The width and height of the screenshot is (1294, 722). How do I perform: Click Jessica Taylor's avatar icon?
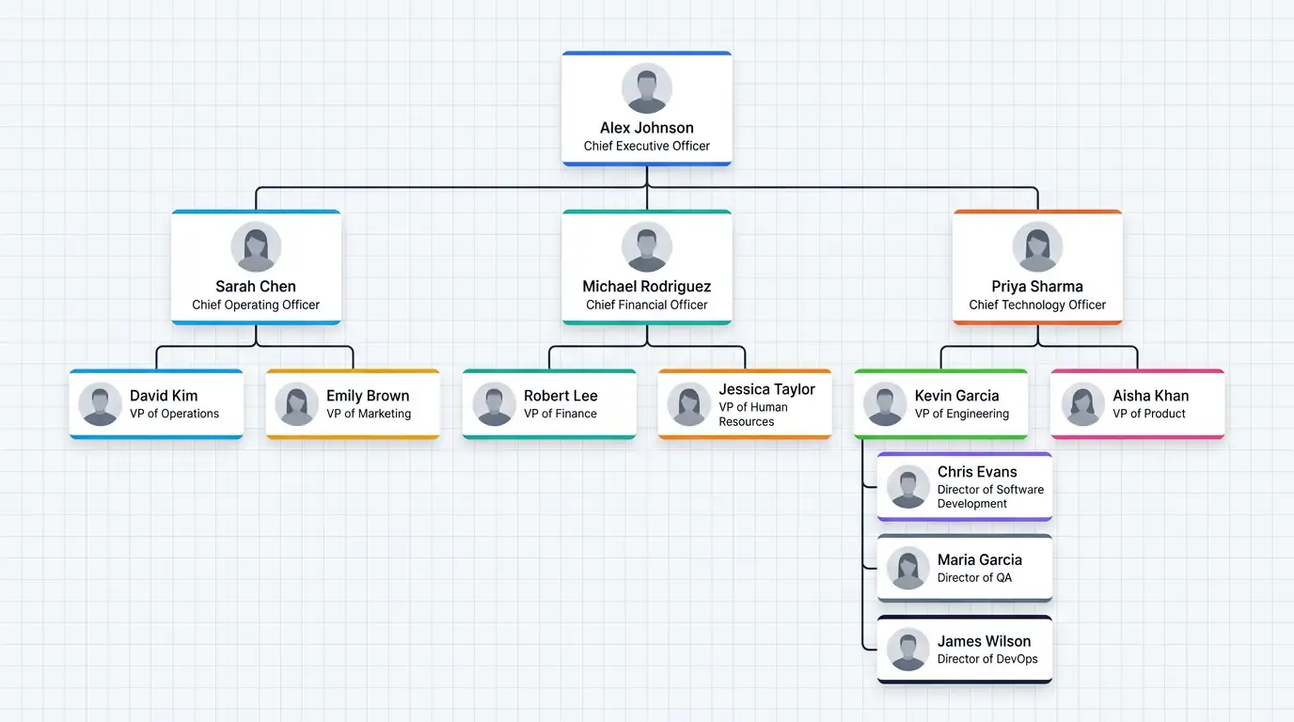[x=689, y=404]
